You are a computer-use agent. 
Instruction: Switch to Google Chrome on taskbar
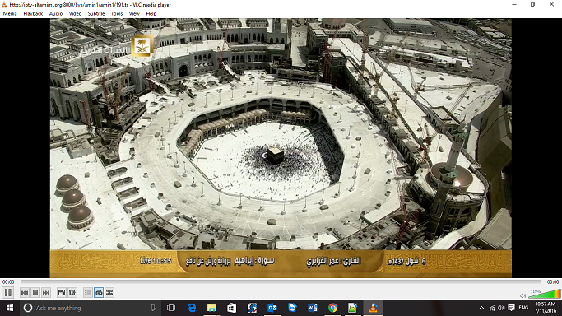(x=332, y=308)
